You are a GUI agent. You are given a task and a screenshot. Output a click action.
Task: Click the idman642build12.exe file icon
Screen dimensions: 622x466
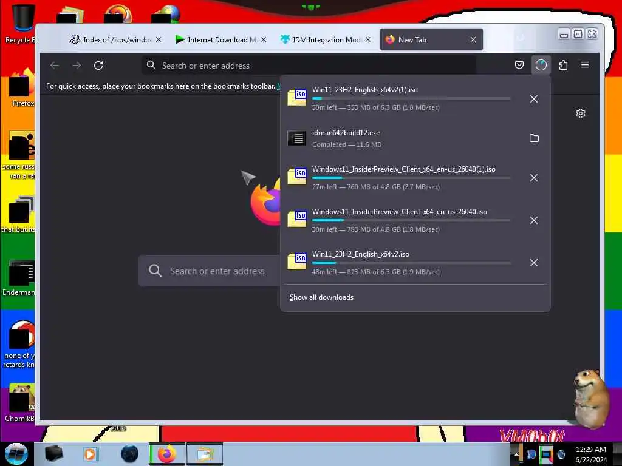[296, 138]
